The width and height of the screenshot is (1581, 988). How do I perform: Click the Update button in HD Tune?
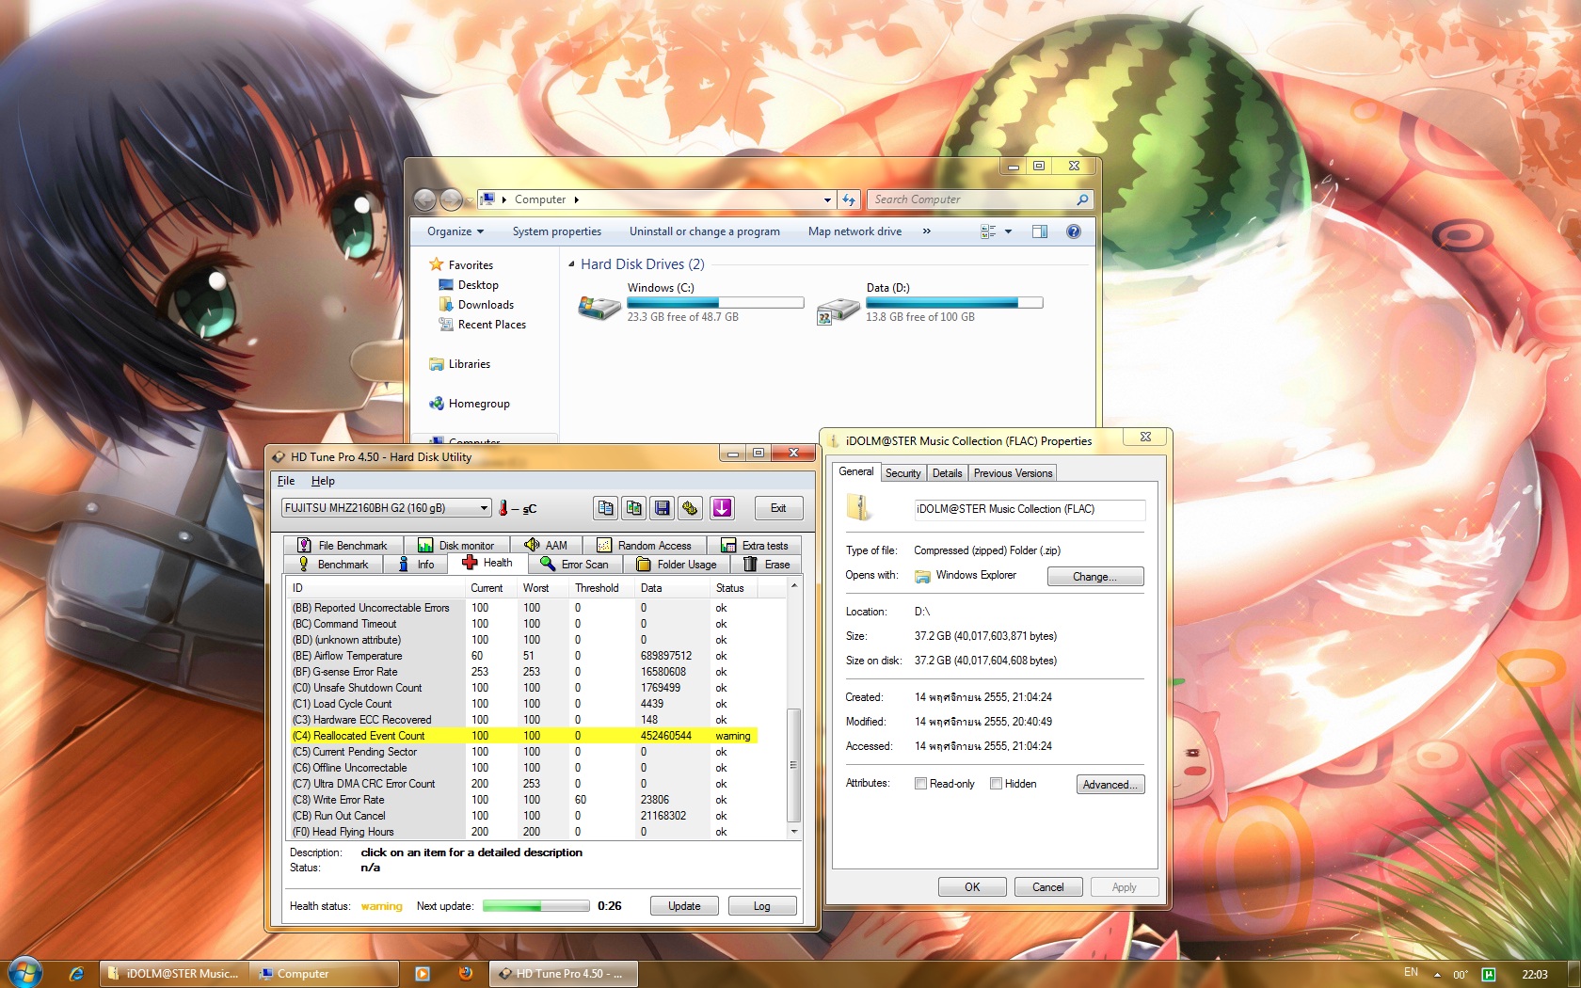pos(684,906)
